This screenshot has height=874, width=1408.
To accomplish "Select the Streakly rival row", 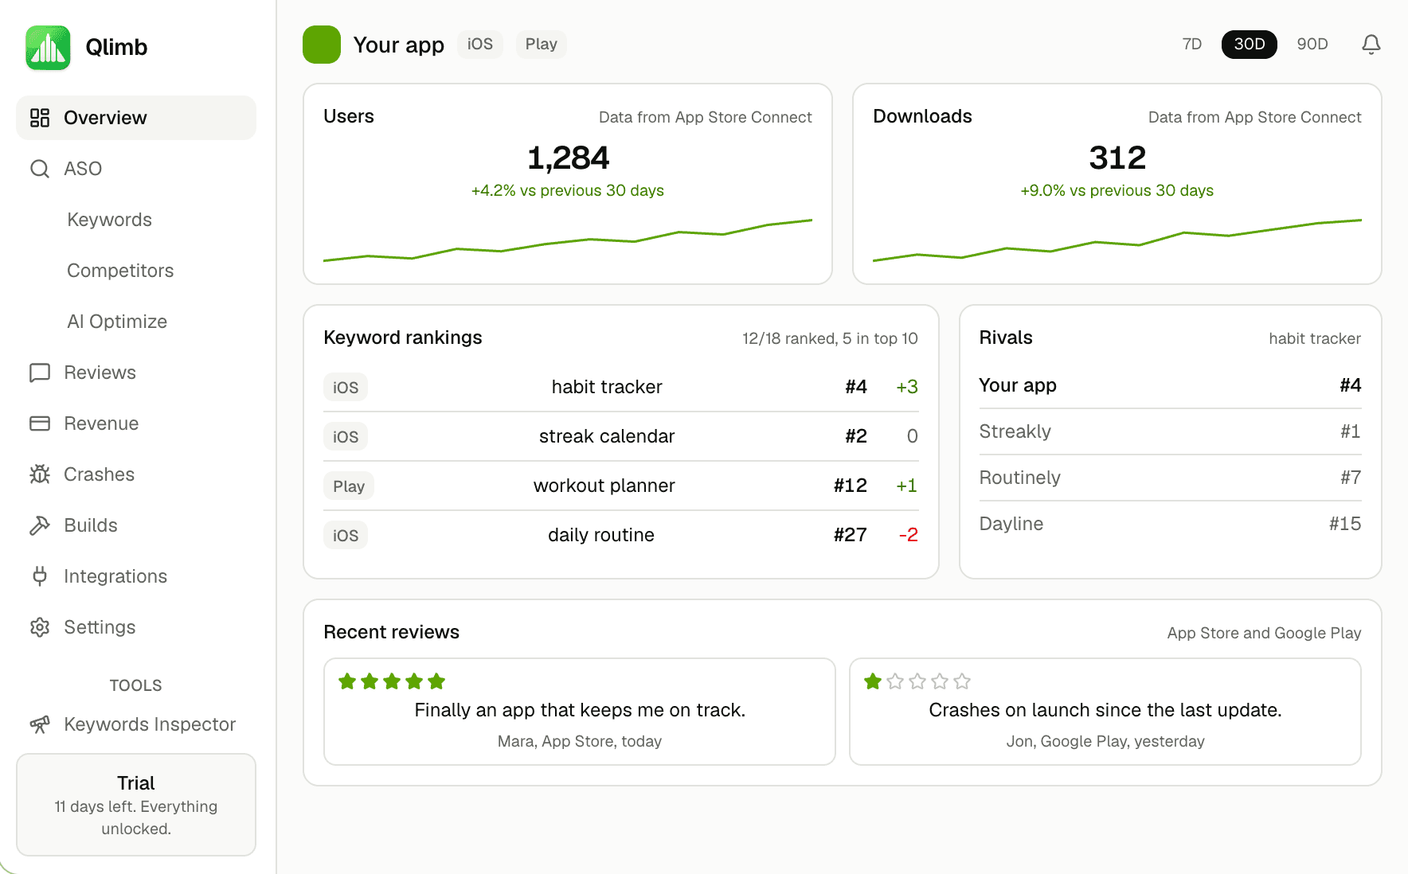I will [1171, 431].
